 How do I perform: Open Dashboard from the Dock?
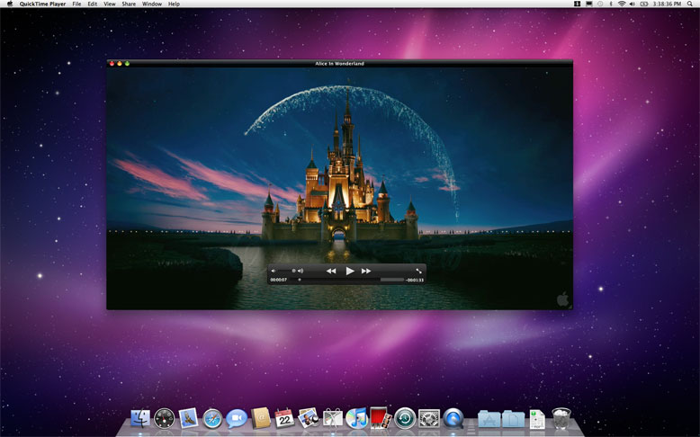tap(165, 419)
